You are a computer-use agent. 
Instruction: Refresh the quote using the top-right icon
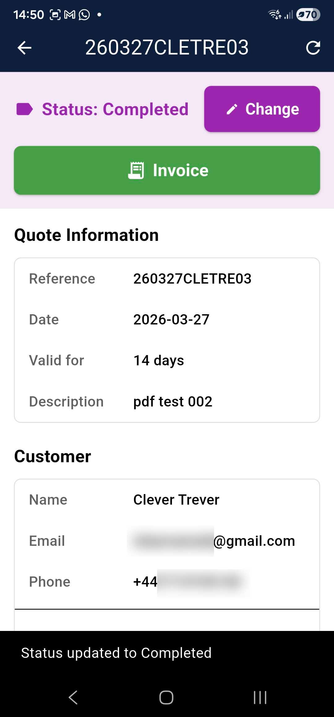point(314,47)
